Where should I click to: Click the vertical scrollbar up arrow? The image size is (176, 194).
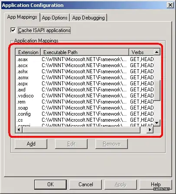click(157, 52)
